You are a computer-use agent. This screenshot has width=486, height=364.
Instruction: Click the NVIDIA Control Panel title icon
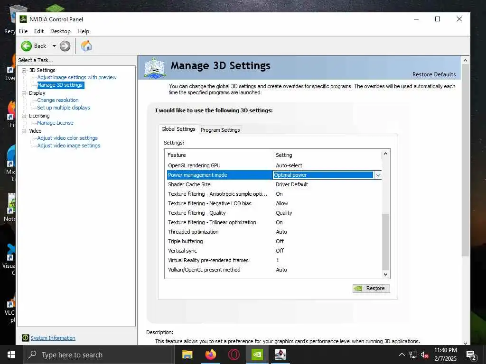tap(23, 19)
